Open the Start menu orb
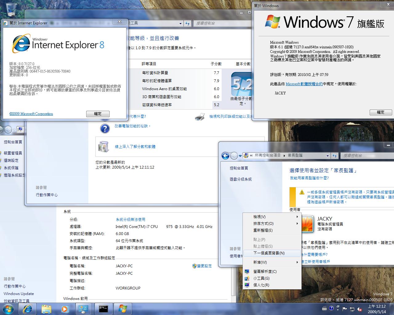The image size is (394, 315). [x=8, y=309]
